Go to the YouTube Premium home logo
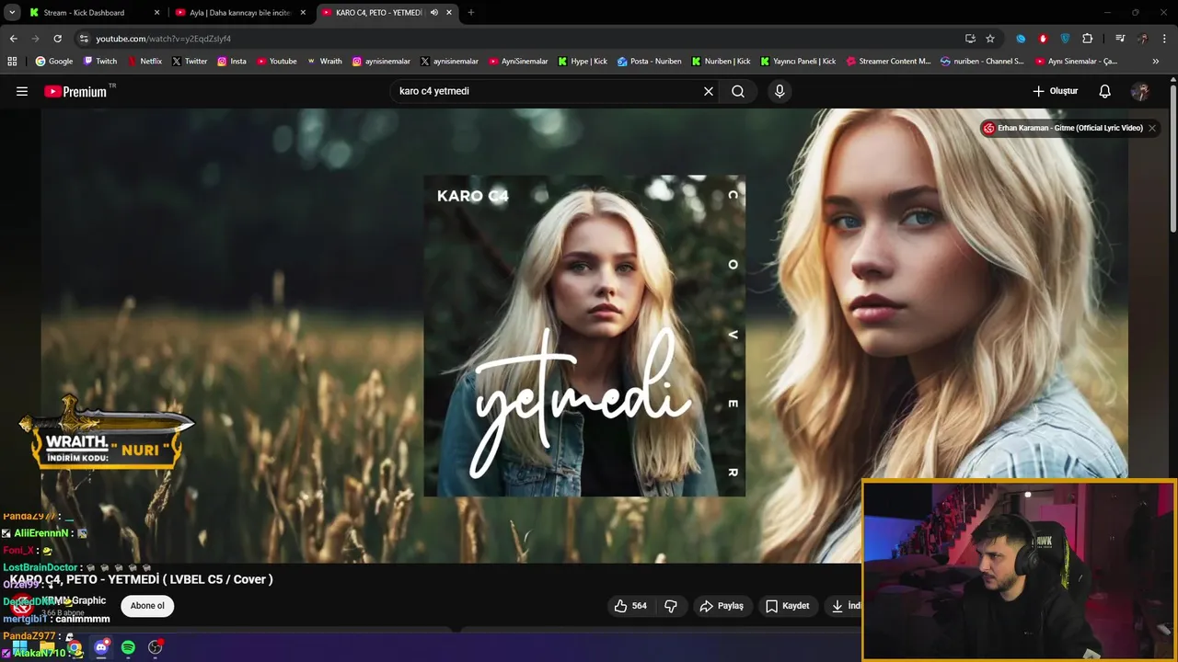Screen dimensions: 1178x662 [x=75, y=91]
